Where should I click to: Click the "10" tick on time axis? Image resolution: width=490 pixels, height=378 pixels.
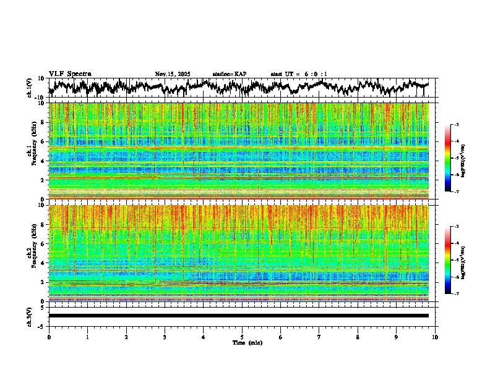tap(435, 337)
